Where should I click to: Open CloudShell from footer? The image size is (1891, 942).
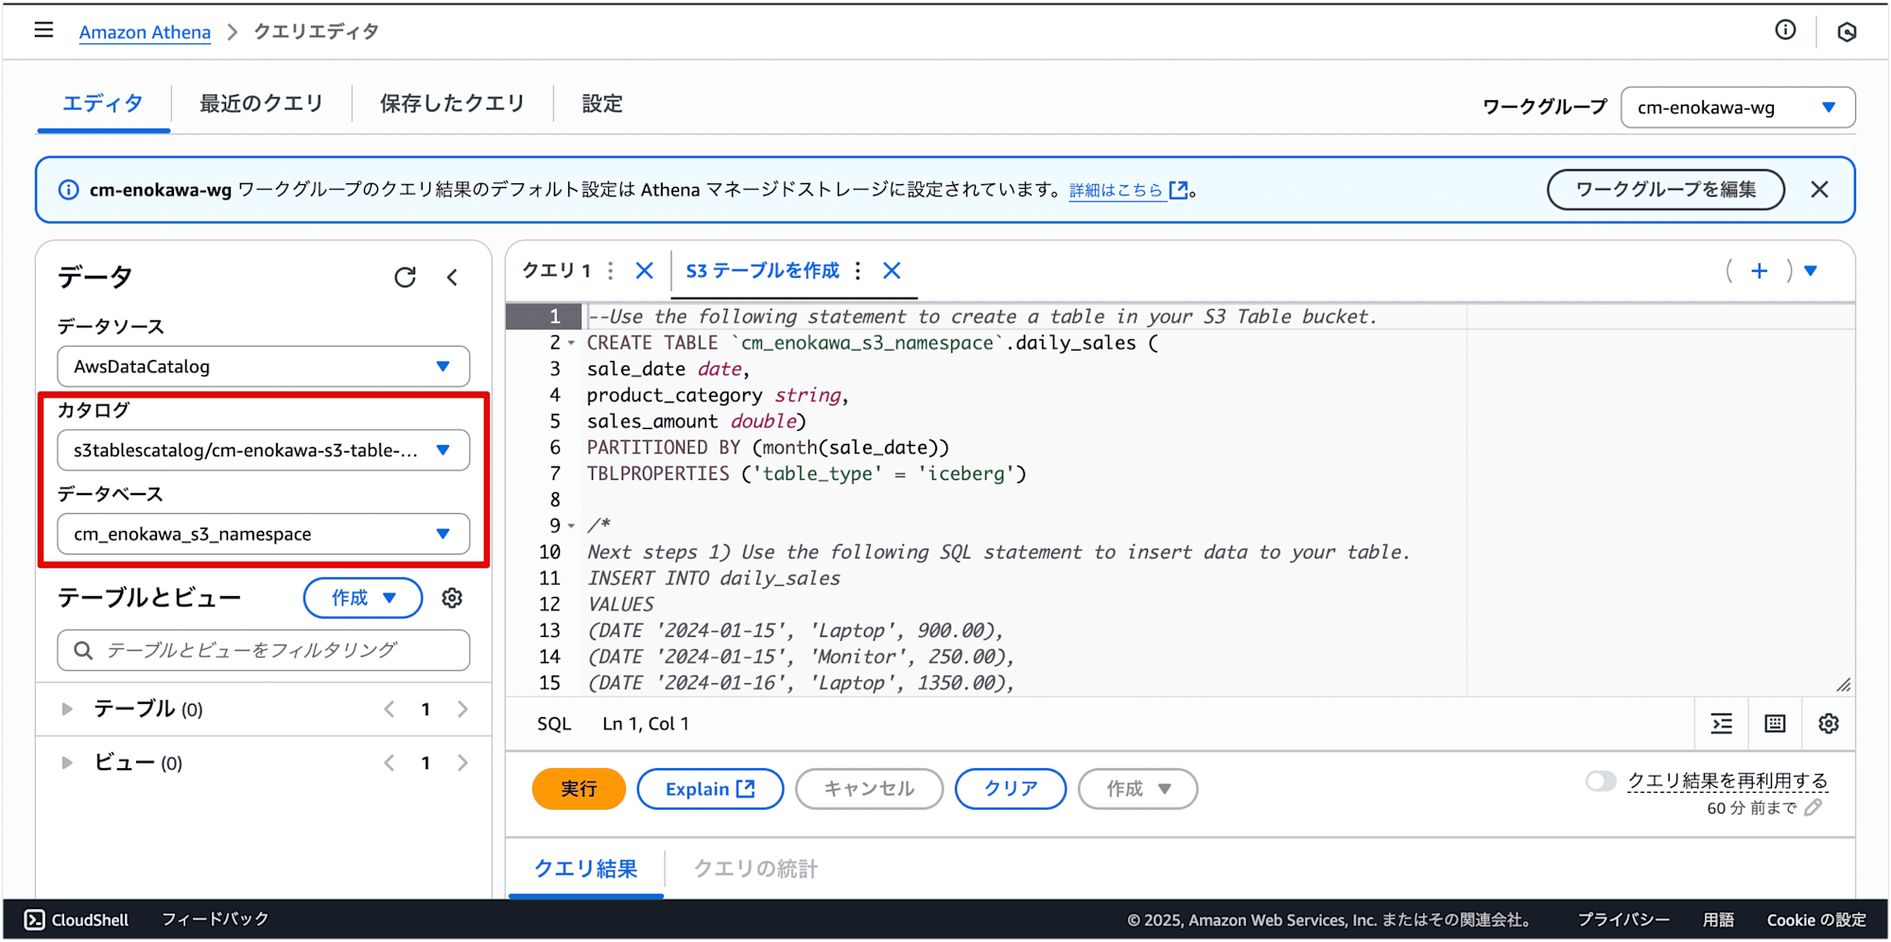(x=77, y=919)
